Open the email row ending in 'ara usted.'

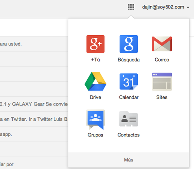(x=34, y=44)
